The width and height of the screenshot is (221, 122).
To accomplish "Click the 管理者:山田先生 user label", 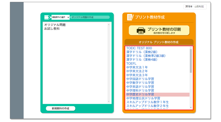I will (x=195, y=7).
